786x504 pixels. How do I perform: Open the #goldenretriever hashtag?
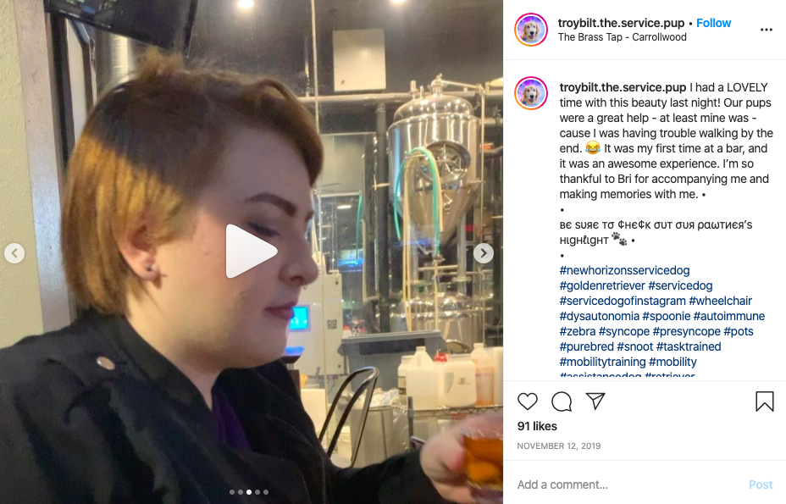coord(602,285)
